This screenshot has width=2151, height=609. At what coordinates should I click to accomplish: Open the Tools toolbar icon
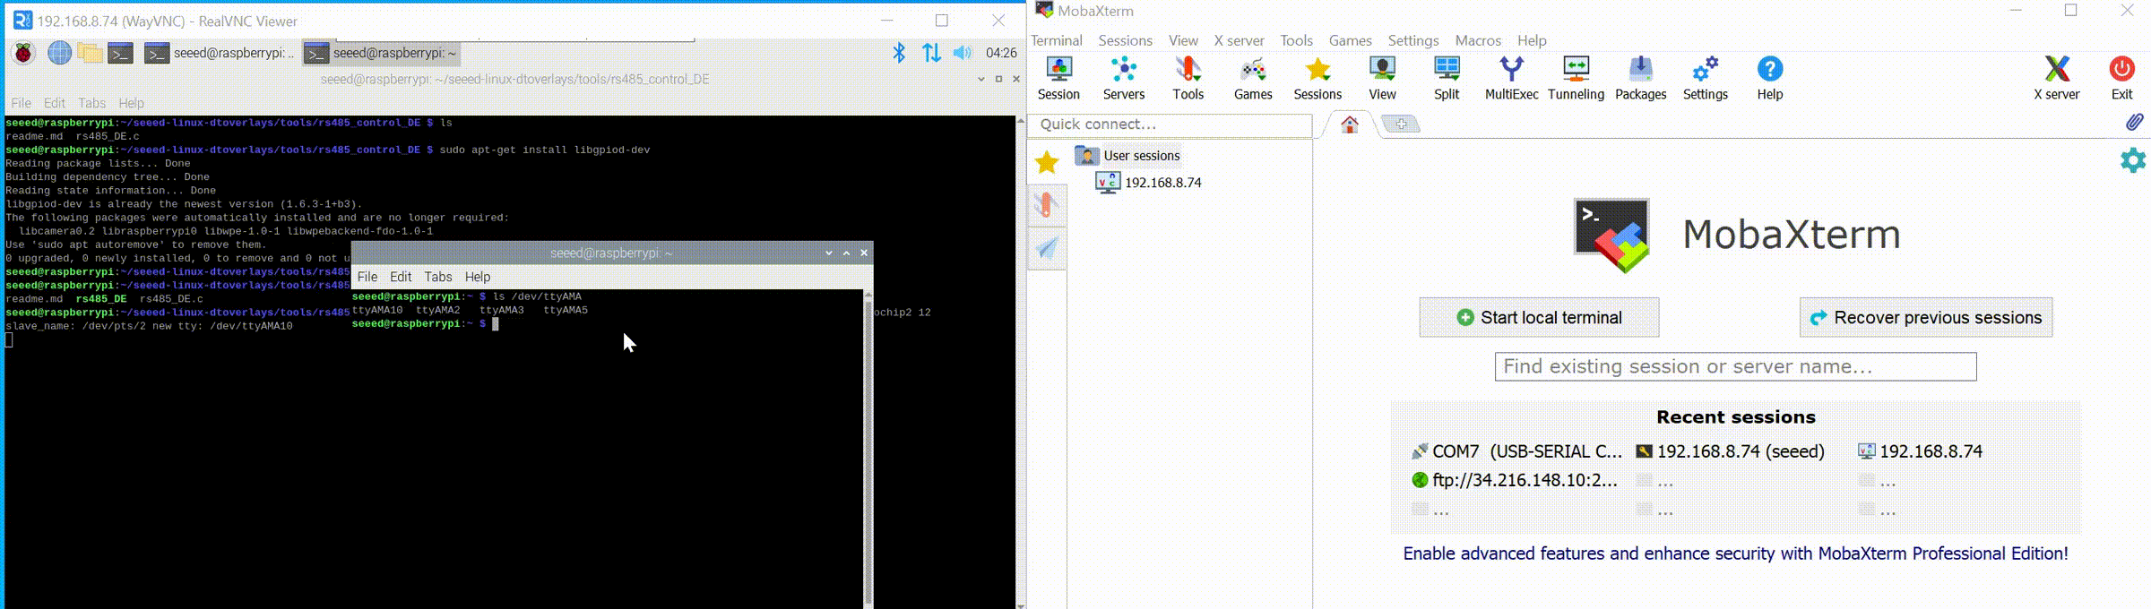[1188, 78]
